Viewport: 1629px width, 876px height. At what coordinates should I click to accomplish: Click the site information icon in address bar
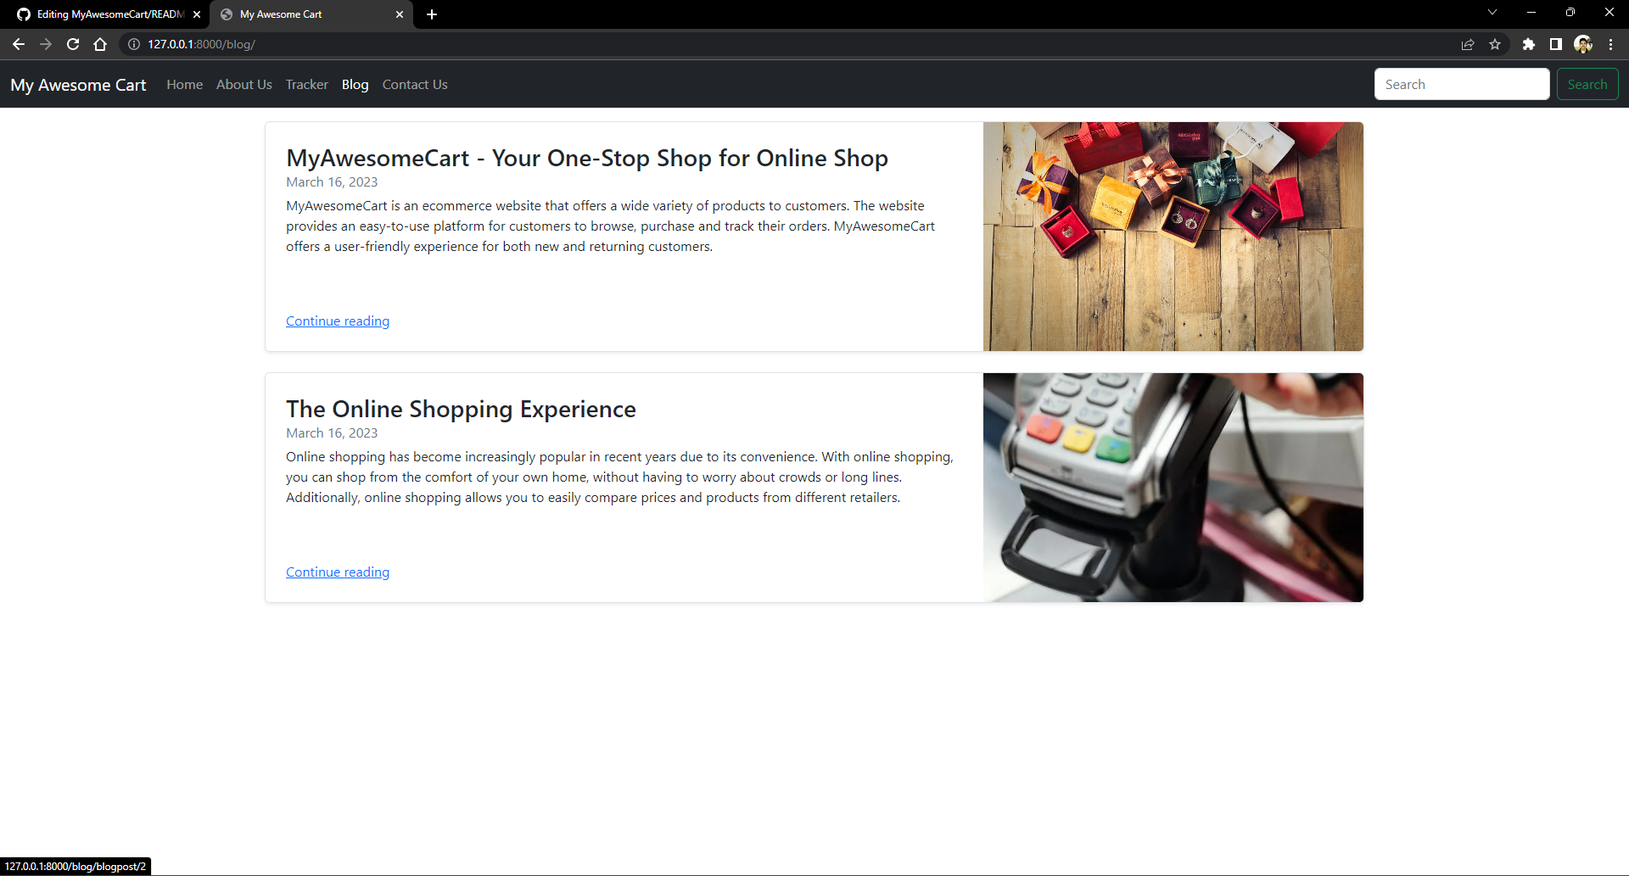134,43
